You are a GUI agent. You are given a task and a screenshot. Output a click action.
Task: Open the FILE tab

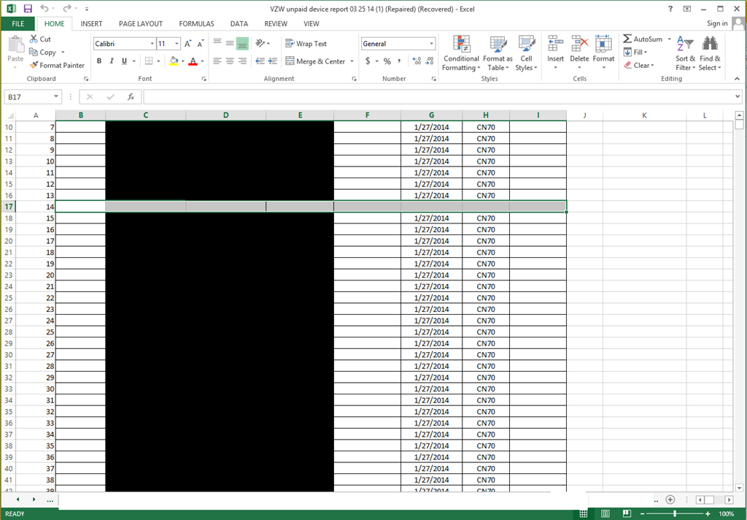[x=18, y=24]
